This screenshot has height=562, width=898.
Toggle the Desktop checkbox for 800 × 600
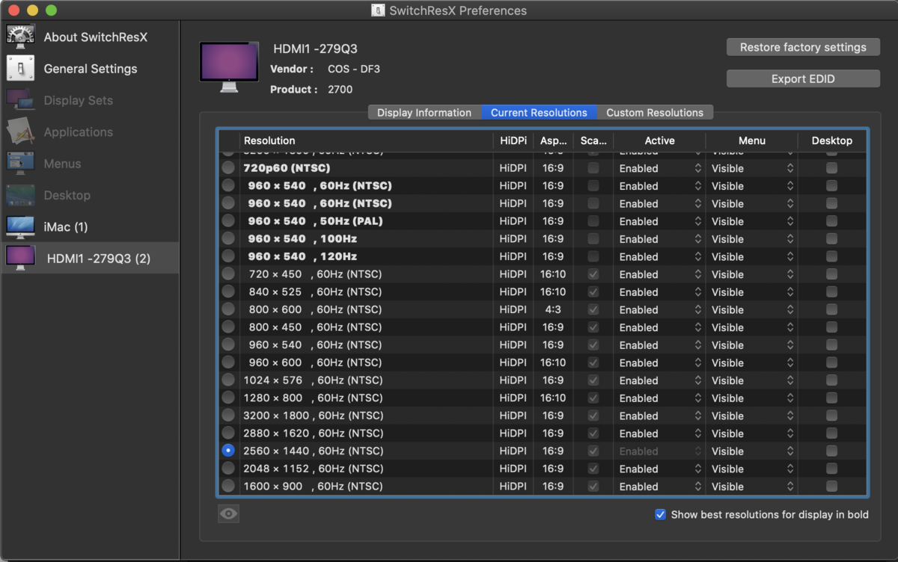[831, 309]
